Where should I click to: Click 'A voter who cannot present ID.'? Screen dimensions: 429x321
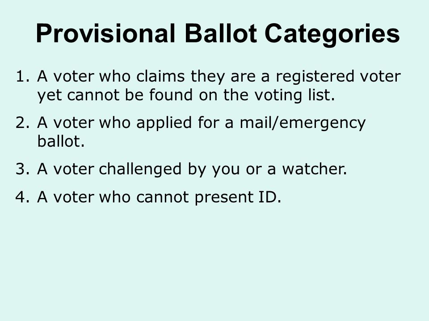pyautogui.click(x=159, y=198)
